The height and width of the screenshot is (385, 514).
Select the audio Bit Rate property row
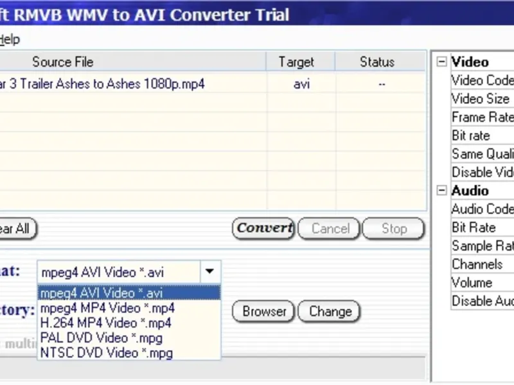483,227
